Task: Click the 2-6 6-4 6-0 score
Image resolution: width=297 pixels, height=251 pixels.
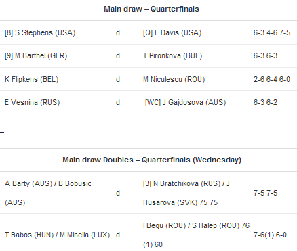Action: (x=272, y=79)
